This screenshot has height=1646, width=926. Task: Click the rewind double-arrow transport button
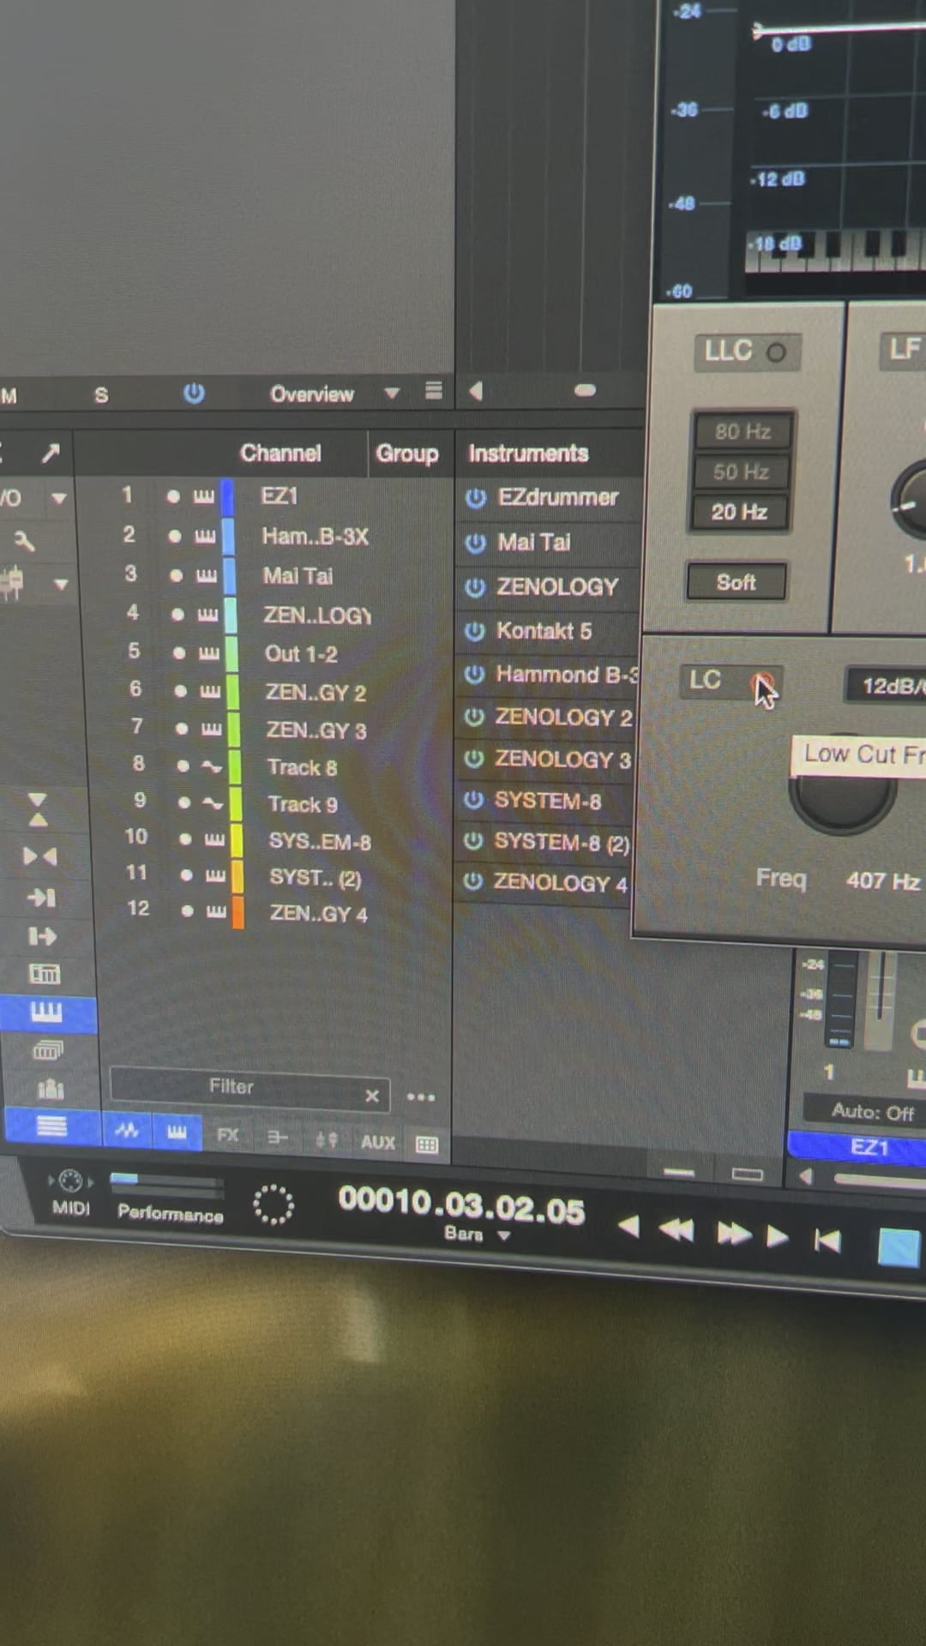click(676, 1231)
